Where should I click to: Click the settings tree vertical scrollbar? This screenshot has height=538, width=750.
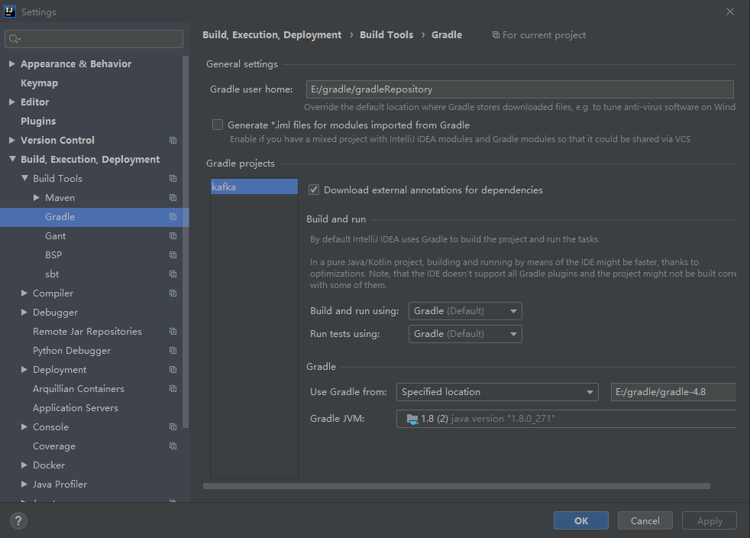point(186,241)
